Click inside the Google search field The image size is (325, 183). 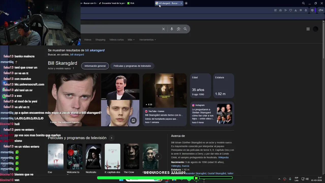click(121, 29)
